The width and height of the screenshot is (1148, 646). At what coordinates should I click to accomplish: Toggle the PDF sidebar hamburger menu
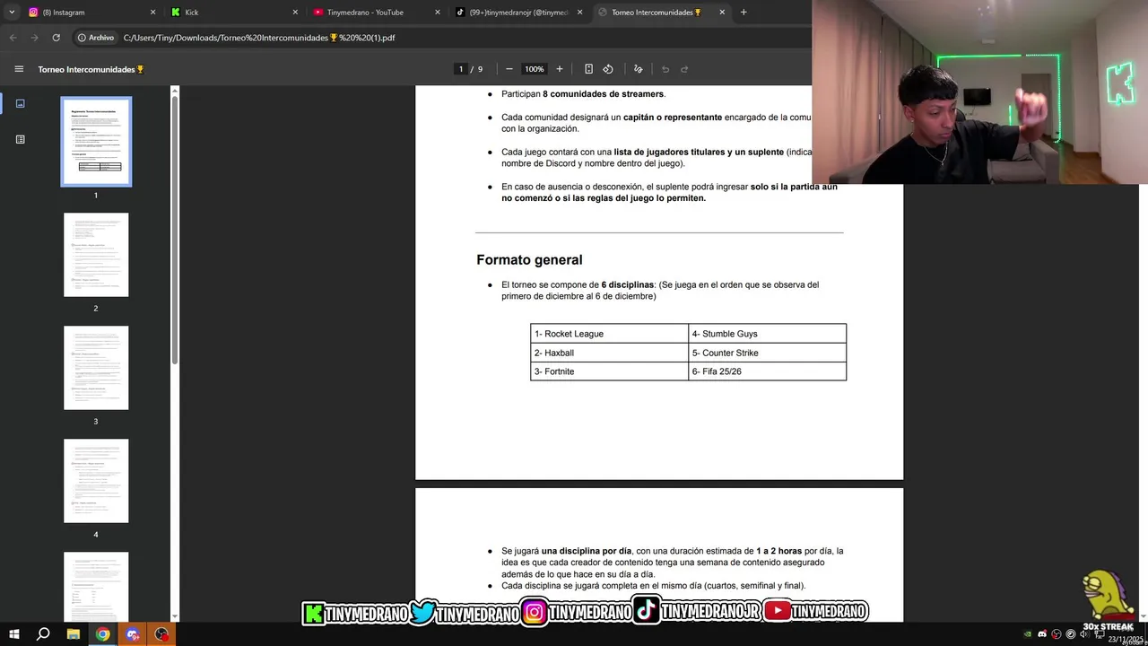coord(19,69)
